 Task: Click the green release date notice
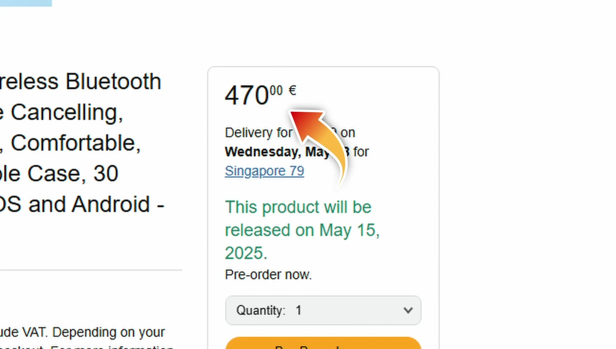click(302, 230)
